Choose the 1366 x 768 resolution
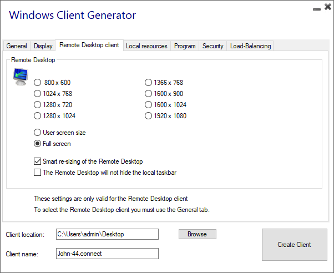Screen dimensions: 334x273 tap(149, 83)
